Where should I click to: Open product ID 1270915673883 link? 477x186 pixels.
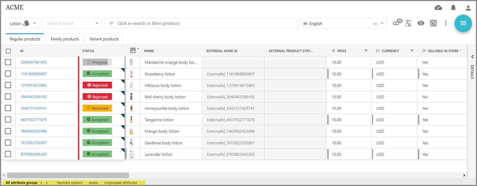pos(33,85)
